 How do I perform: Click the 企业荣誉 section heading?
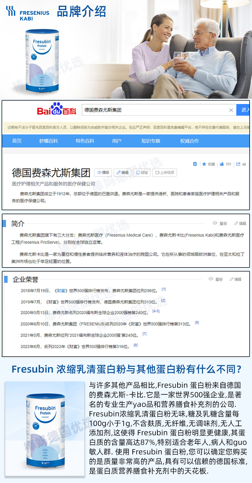[25, 279]
